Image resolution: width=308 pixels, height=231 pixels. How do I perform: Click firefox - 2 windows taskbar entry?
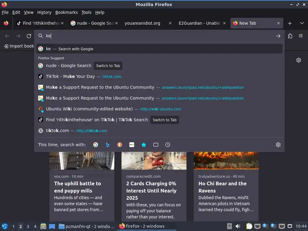pos(147,226)
